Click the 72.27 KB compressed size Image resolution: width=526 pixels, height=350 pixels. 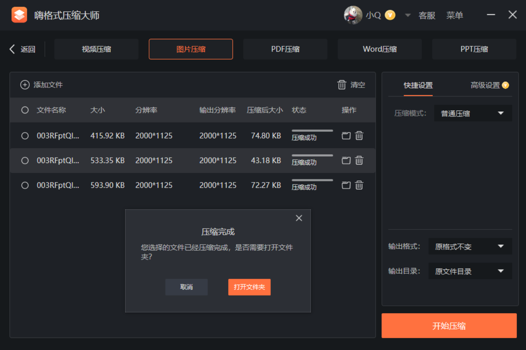point(266,185)
